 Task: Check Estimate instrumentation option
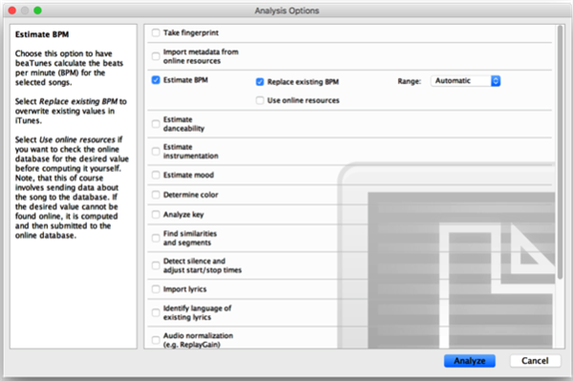156,151
